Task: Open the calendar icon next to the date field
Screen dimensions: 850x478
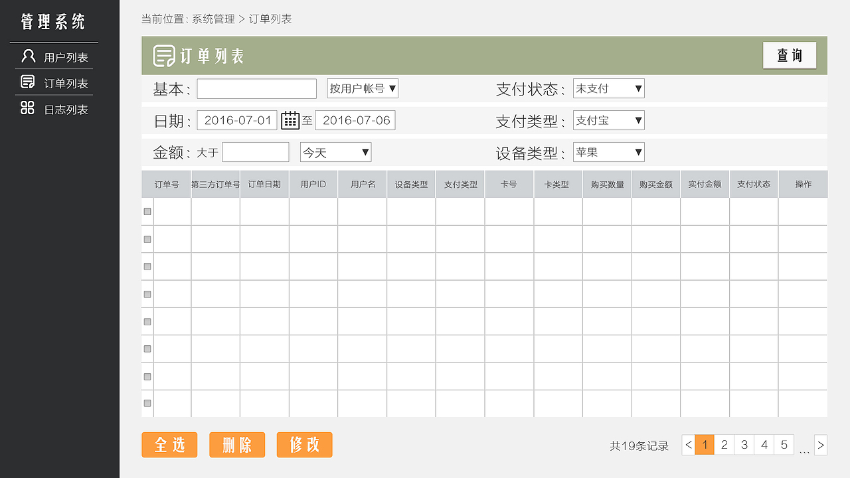Action: 290,120
